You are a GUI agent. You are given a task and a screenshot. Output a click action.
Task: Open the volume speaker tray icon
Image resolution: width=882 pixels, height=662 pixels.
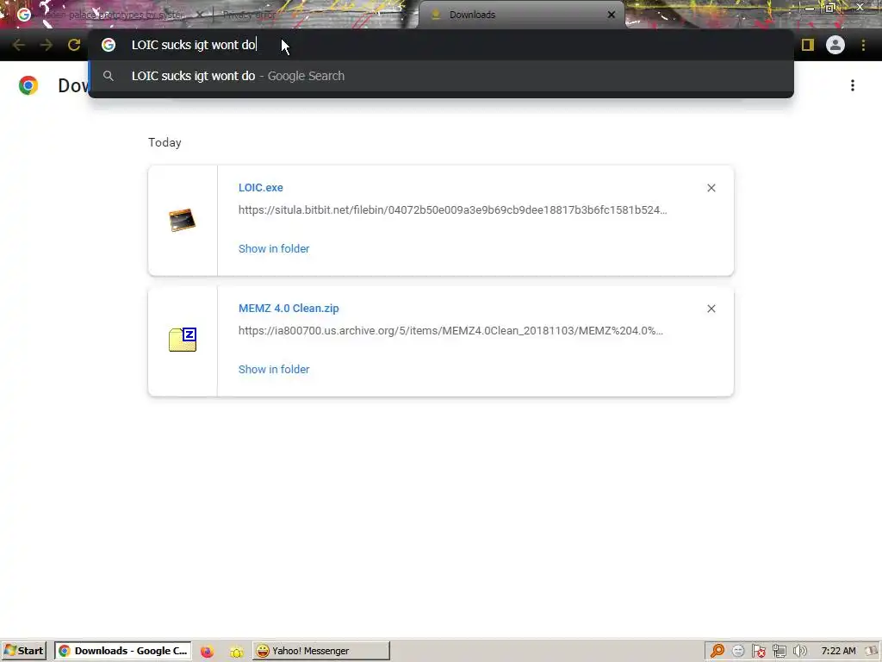[800, 652]
